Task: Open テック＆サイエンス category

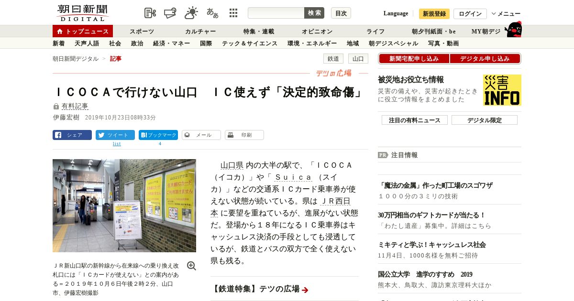Action: pos(250,43)
